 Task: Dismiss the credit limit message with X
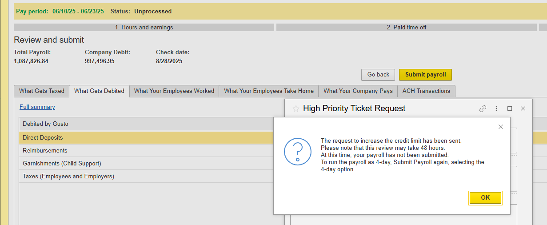coord(501,127)
